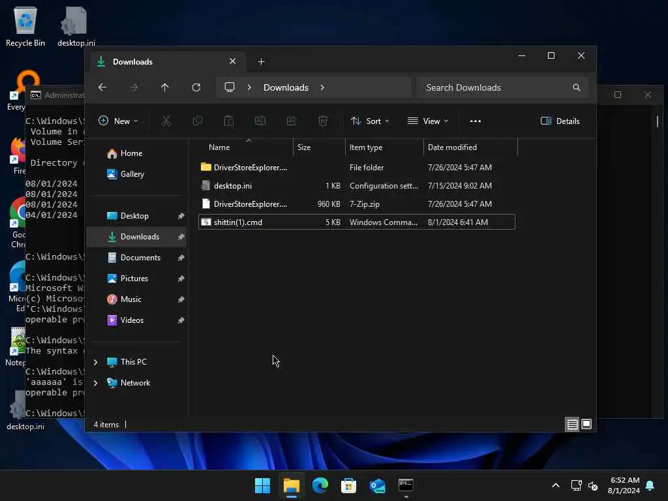Viewport: 668px width, 501px height.
Task: Select the DriverStoreExplorer File folder row
Action: pos(357,168)
